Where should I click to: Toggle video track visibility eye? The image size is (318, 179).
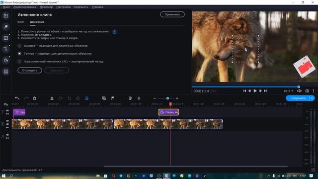click(x=7, y=121)
